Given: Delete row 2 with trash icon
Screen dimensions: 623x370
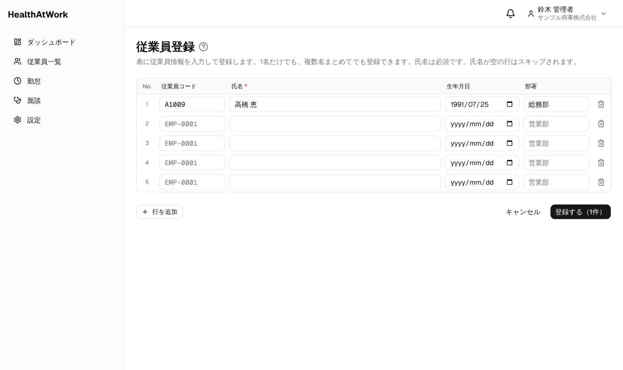Looking at the screenshot, I should (x=601, y=124).
